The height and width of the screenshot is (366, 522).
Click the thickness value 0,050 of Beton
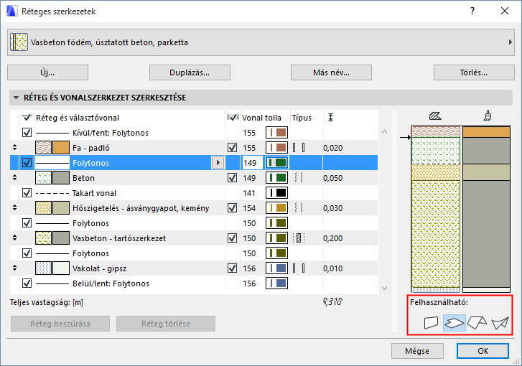pyautogui.click(x=332, y=178)
